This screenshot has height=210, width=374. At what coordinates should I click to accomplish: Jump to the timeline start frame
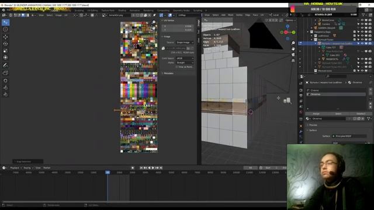coord(141,168)
